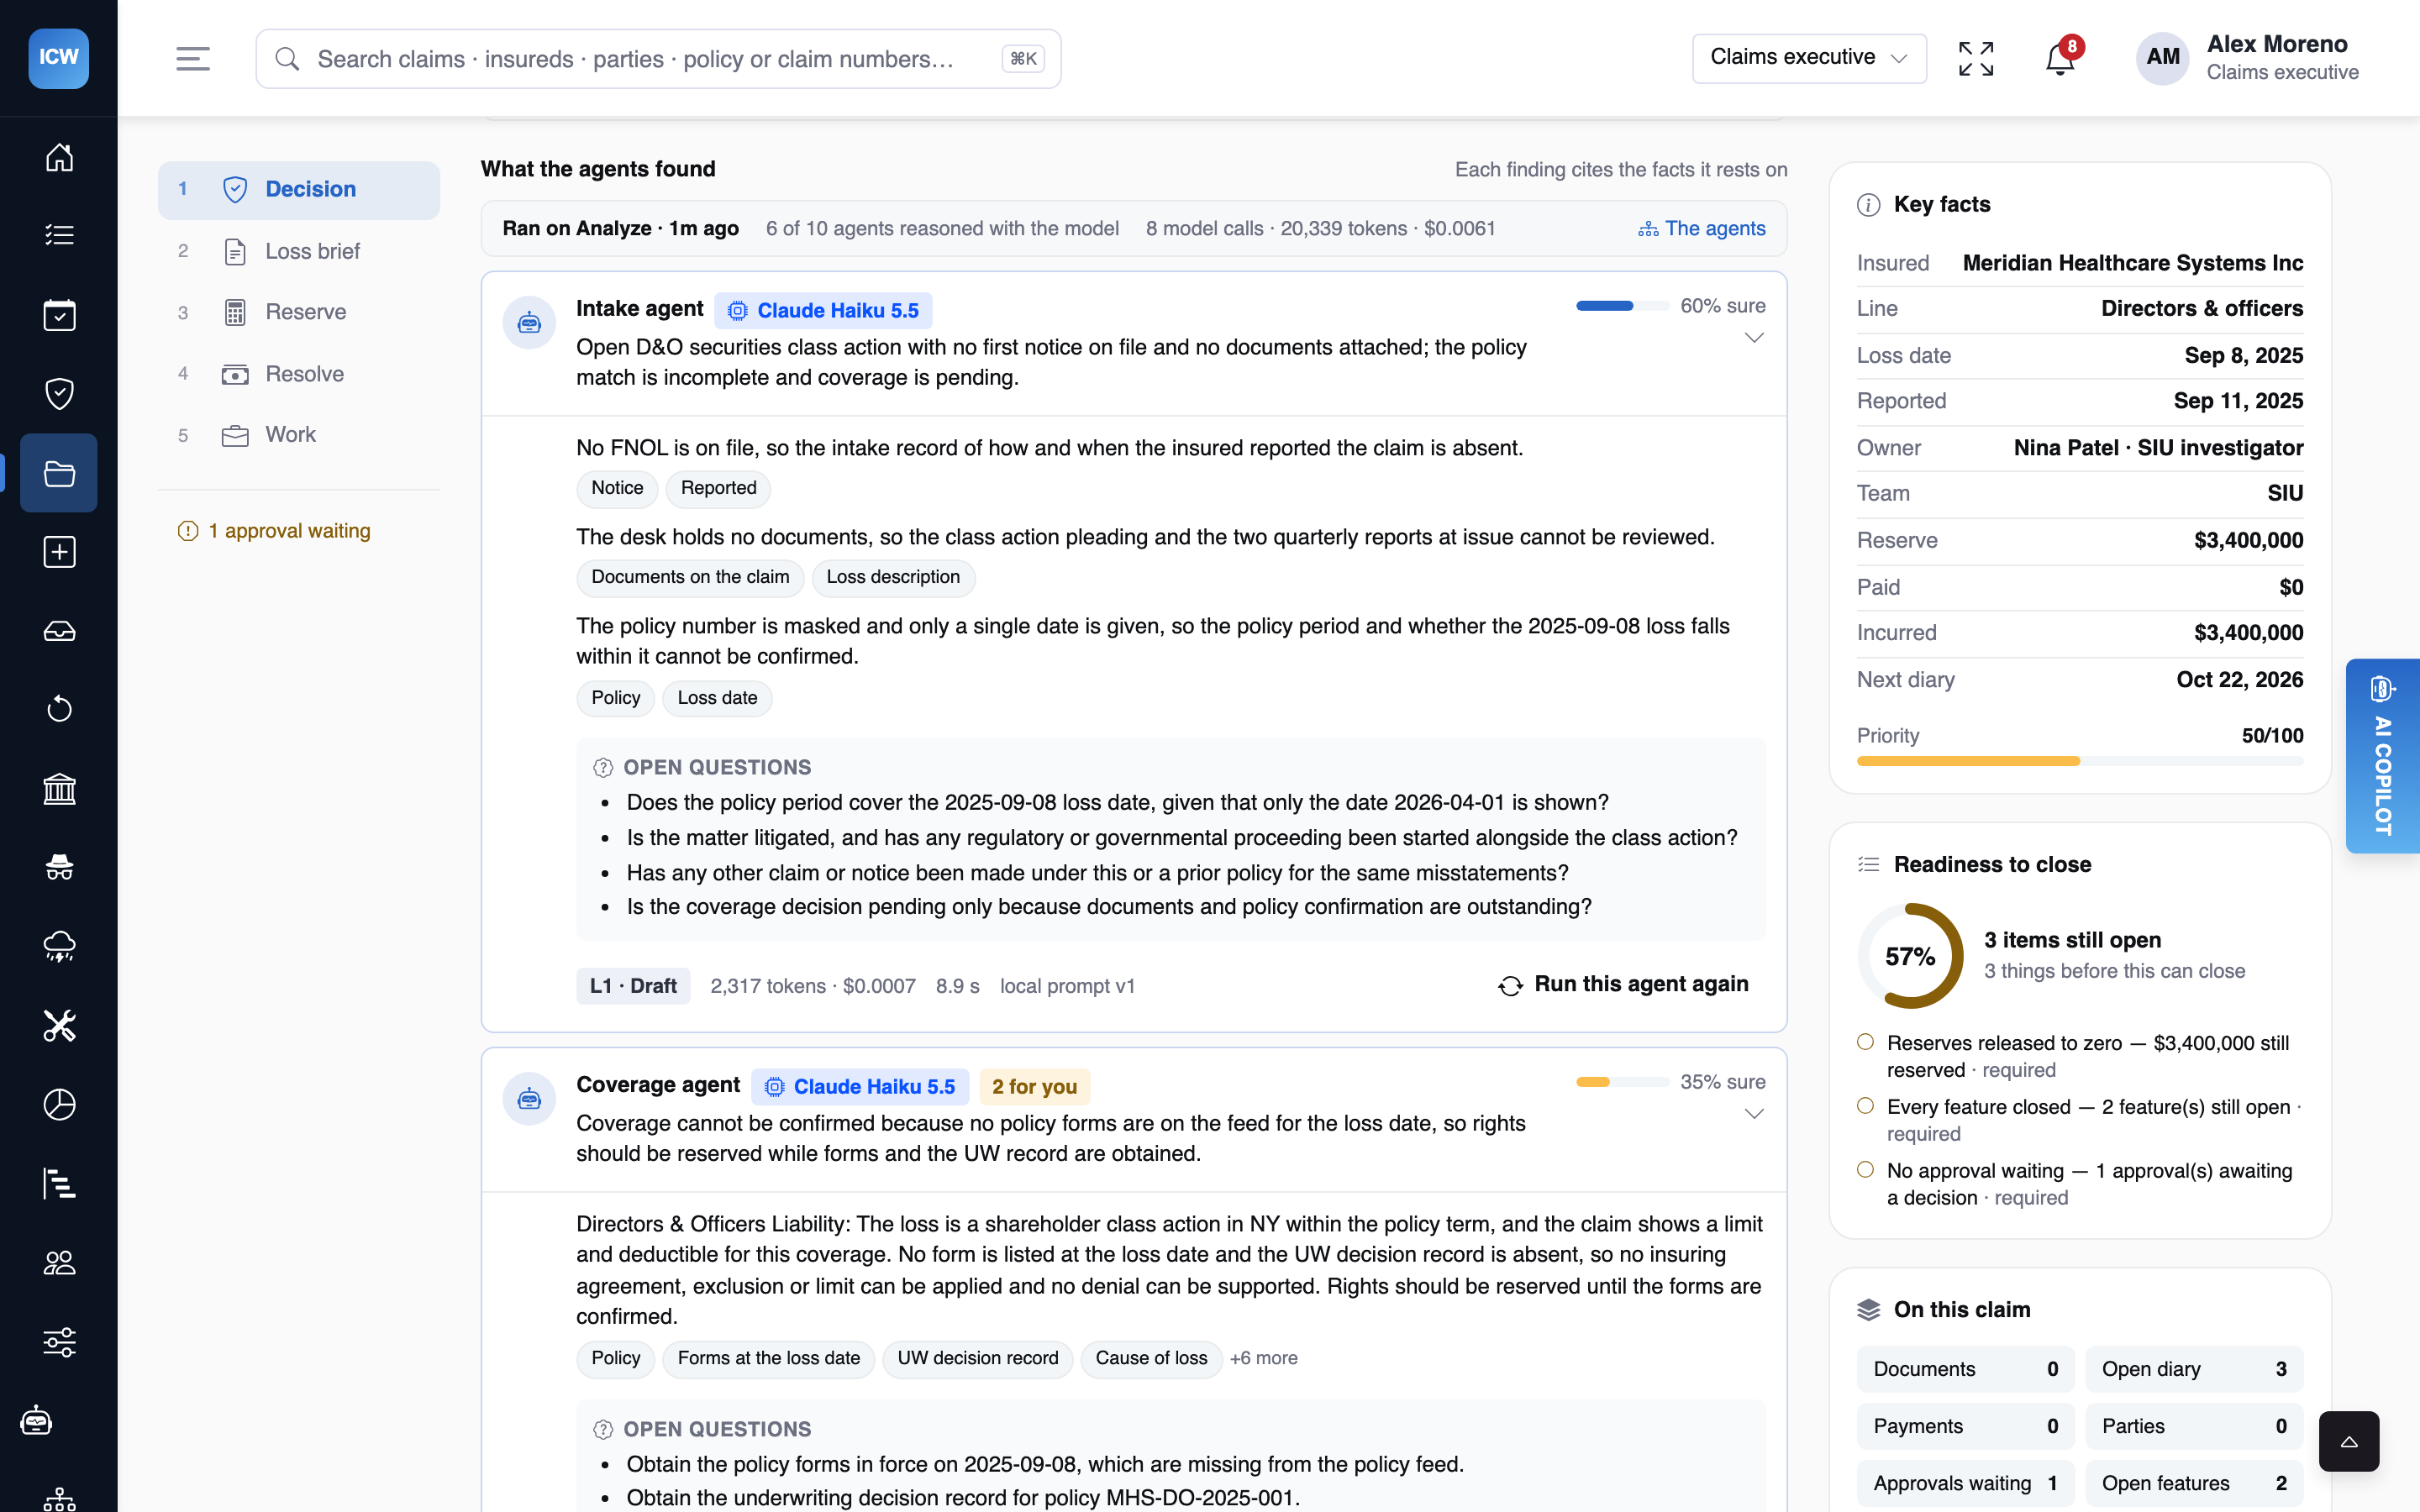This screenshot has width=2420, height=1512.
Task: Click the Open diary count tile
Action: [x=2194, y=1369]
